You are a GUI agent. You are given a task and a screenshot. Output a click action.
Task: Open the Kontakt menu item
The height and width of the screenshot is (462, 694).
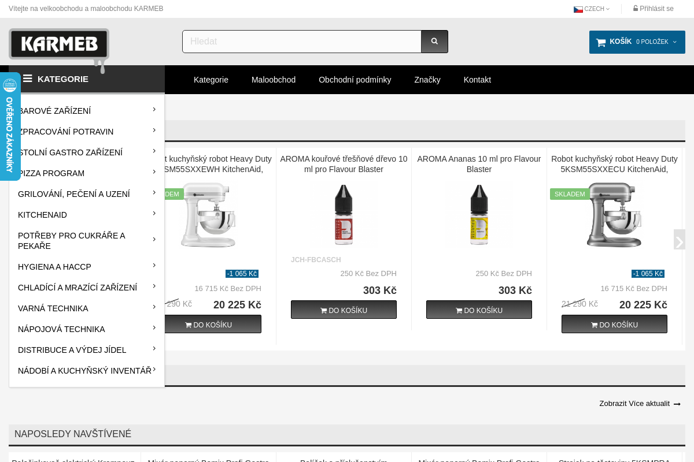(x=477, y=80)
